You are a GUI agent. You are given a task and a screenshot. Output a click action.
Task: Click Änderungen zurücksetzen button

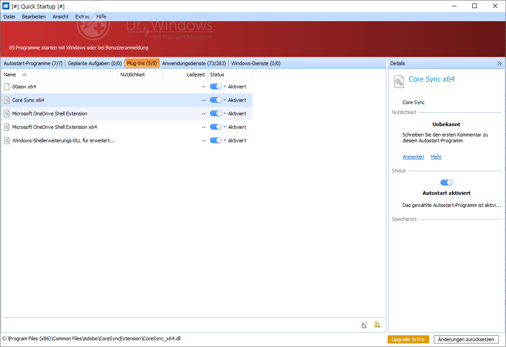coord(466,339)
